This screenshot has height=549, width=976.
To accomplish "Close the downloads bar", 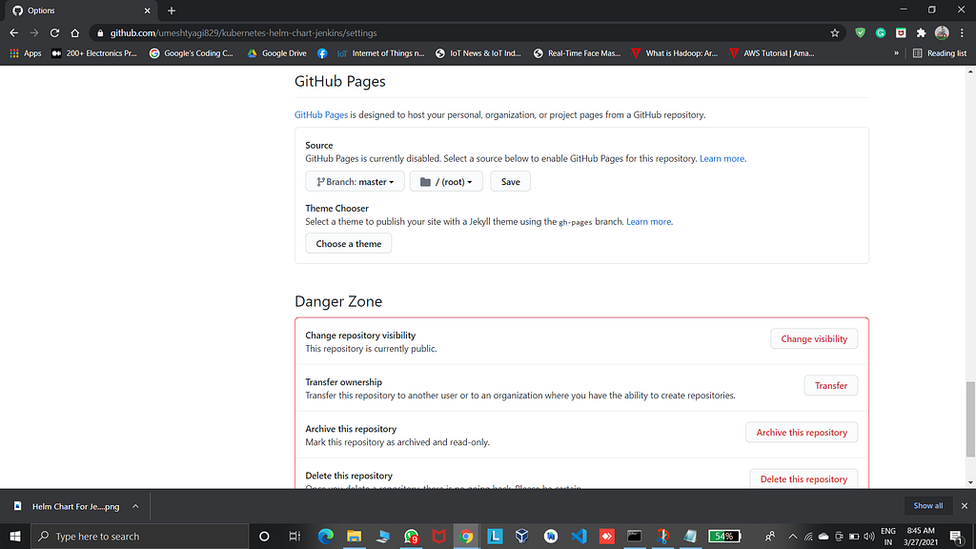I will [965, 505].
